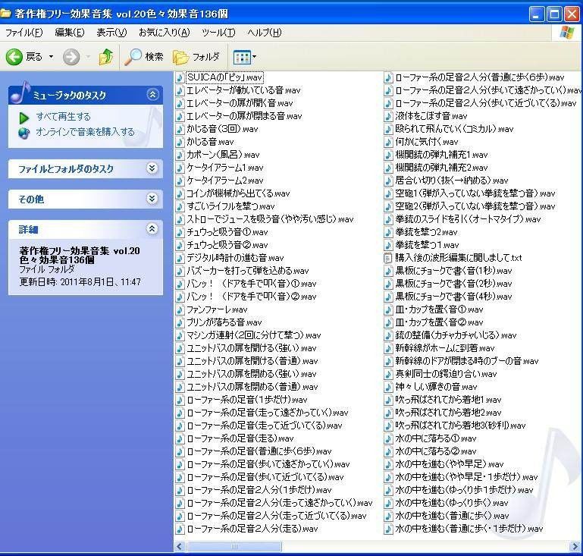The image size is (583, 556).
Task: Click the horizontal scrollbar thumb
Action: point(234,546)
